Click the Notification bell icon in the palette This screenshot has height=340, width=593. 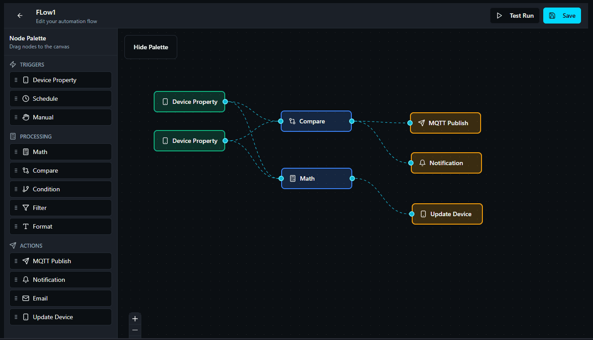tap(25, 280)
